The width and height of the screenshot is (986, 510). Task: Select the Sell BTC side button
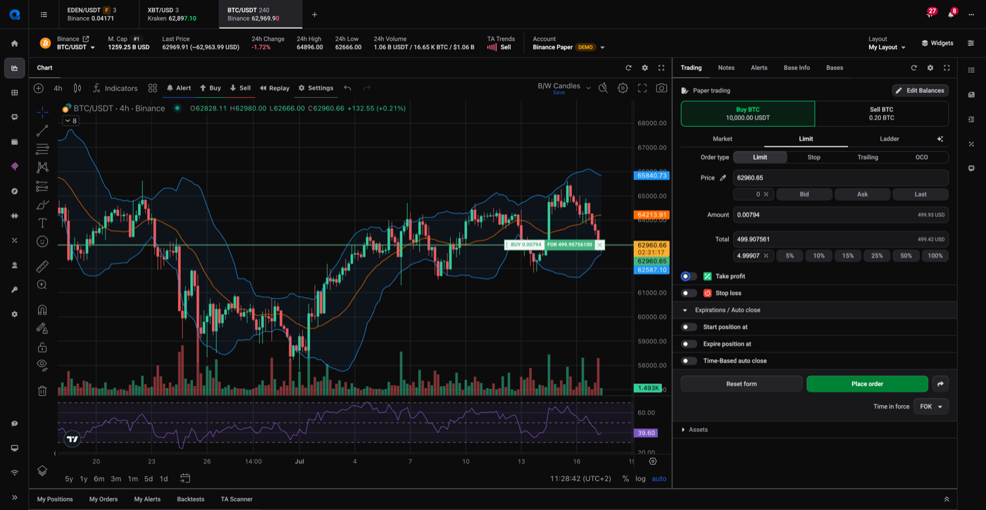(882, 113)
